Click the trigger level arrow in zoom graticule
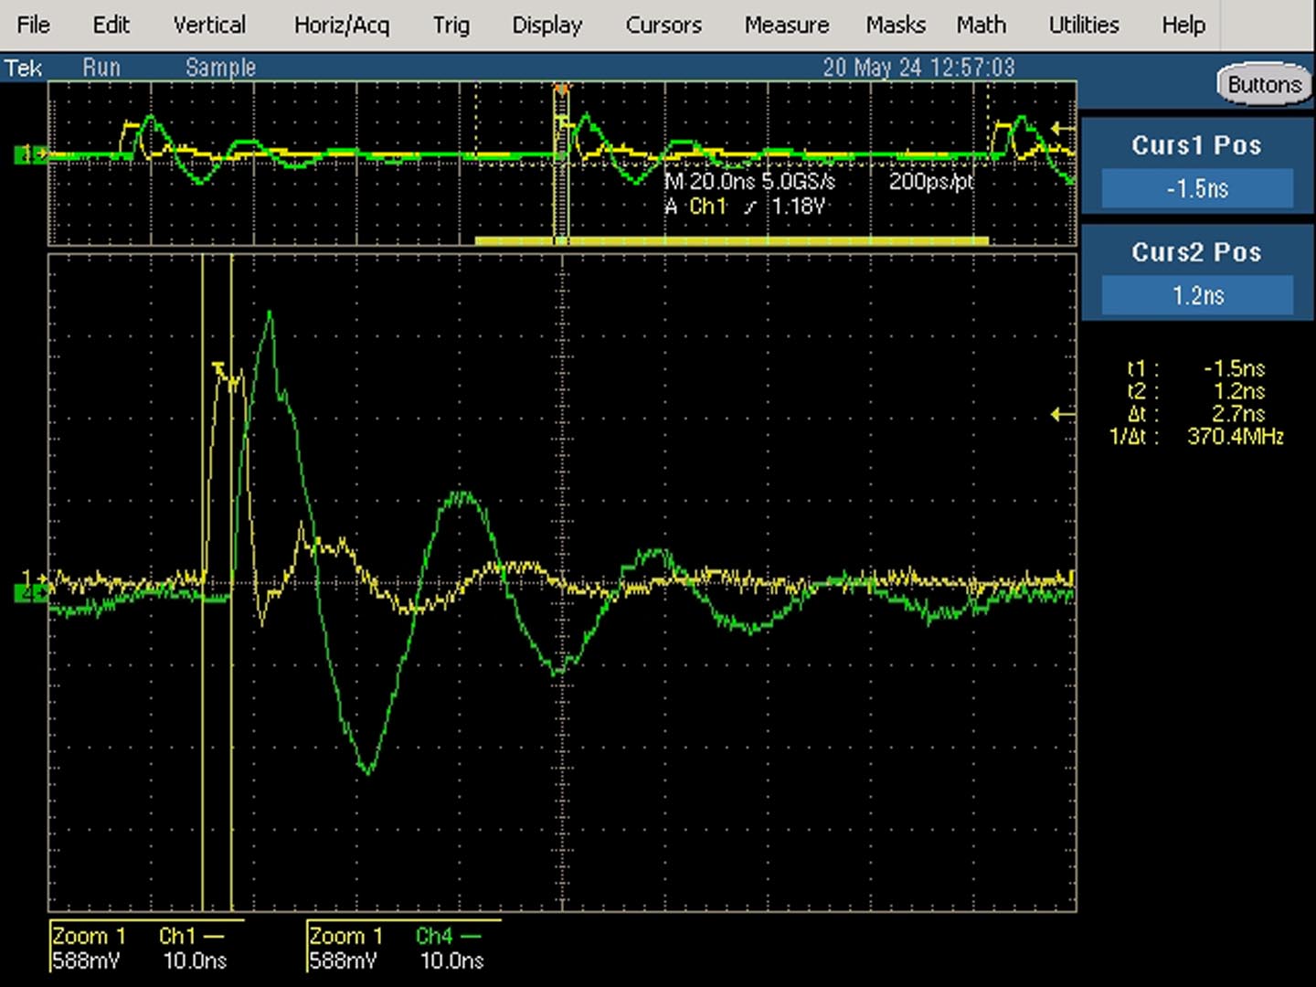The width and height of the screenshot is (1316, 987). pyautogui.click(x=1062, y=415)
